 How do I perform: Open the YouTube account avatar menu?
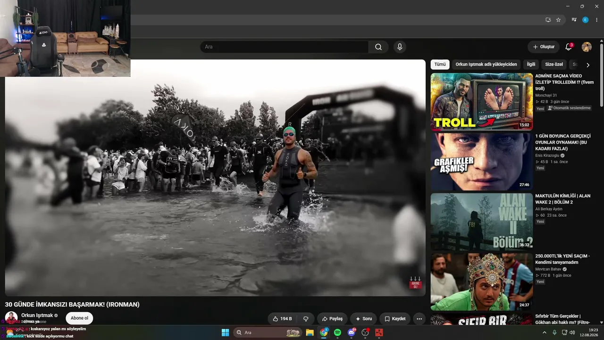click(587, 47)
